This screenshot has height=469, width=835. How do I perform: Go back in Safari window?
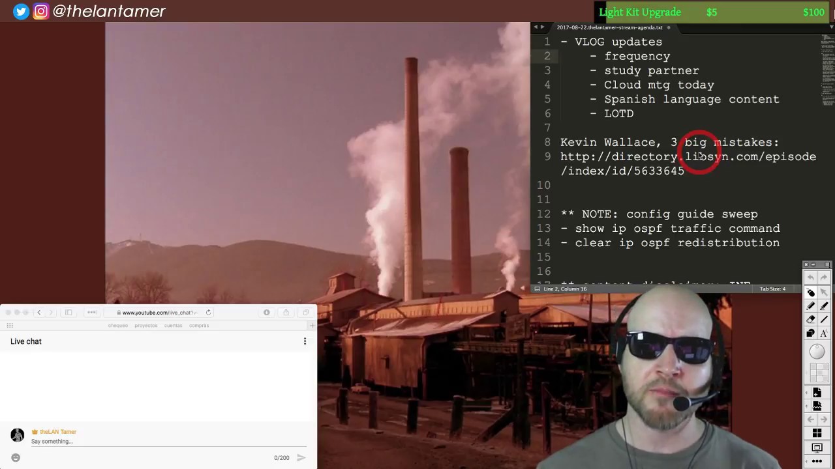pyautogui.click(x=38, y=313)
